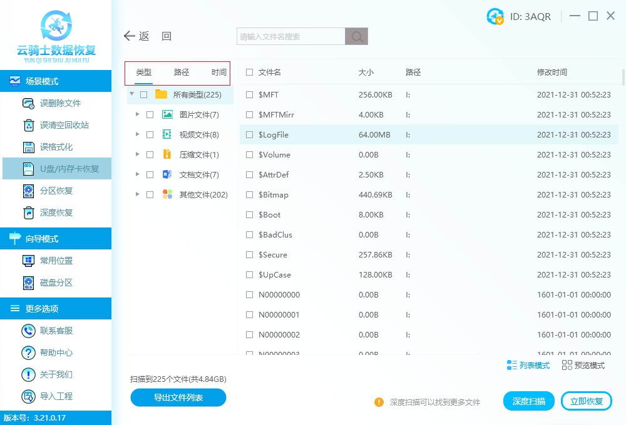Expand the 其他文件(202) node

click(x=137, y=194)
